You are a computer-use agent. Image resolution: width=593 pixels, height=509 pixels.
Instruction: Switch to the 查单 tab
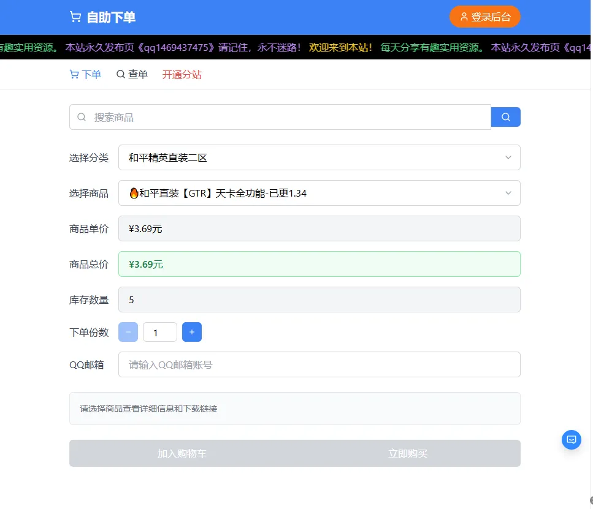pyautogui.click(x=132, y=74)
